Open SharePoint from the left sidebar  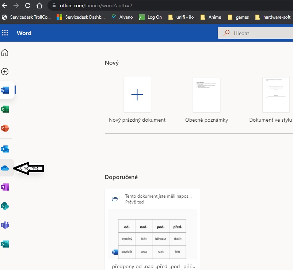click(x=5, y=206)
